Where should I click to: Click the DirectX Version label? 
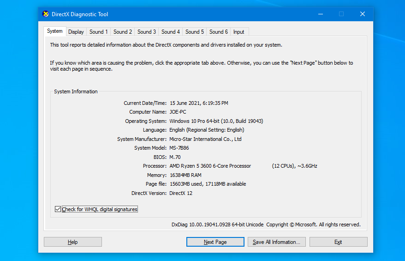click(149, 193)
